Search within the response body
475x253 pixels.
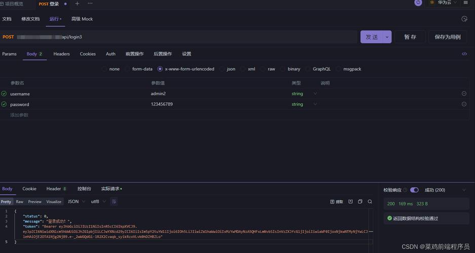(370, 201)
